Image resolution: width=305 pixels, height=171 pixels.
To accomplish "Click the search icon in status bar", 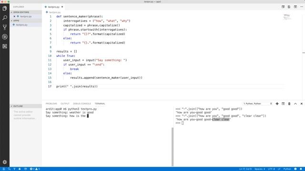I will pos(9,169).
